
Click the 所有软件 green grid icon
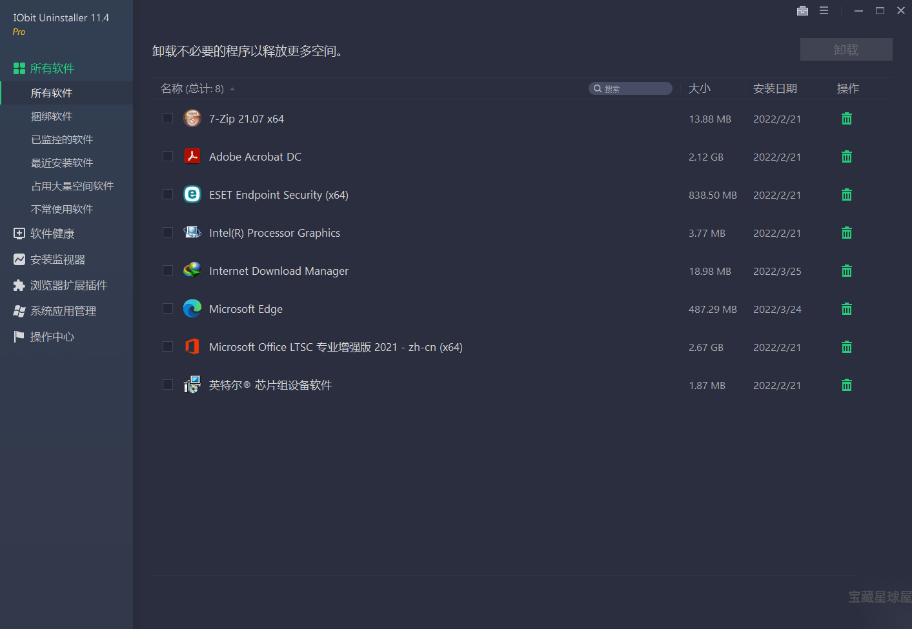point(19,68)
